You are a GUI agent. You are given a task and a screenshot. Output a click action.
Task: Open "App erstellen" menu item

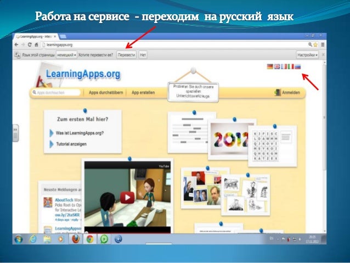point(143,92)
